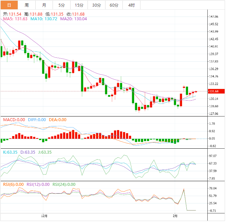Select the 周 weekly chart tab
226x222 pixels.
coord(27,5)
